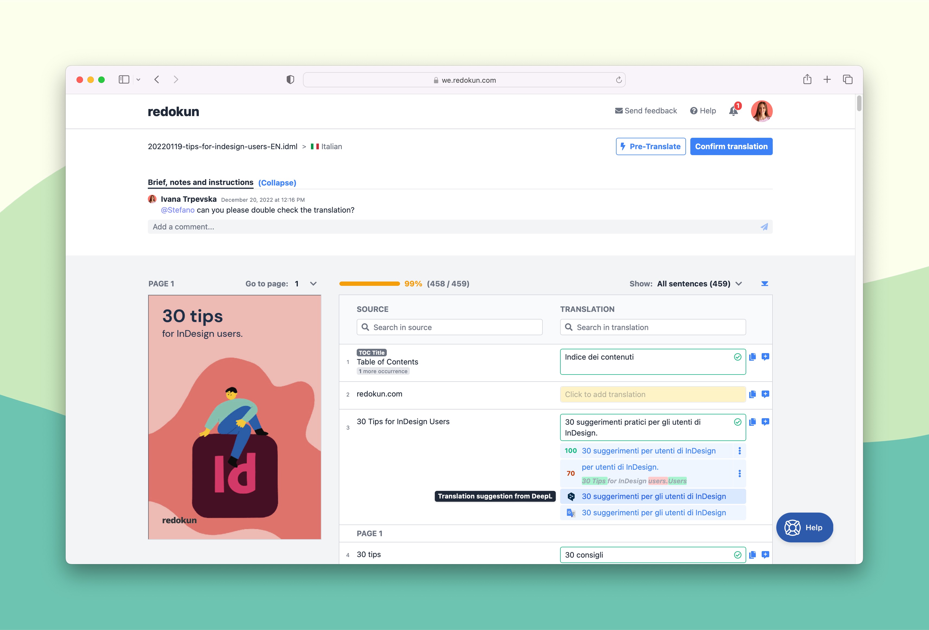Toggle confirmation check for 30 suggerimenti pratici
Viewport: 929px width, 630px height.
[738, 422]
